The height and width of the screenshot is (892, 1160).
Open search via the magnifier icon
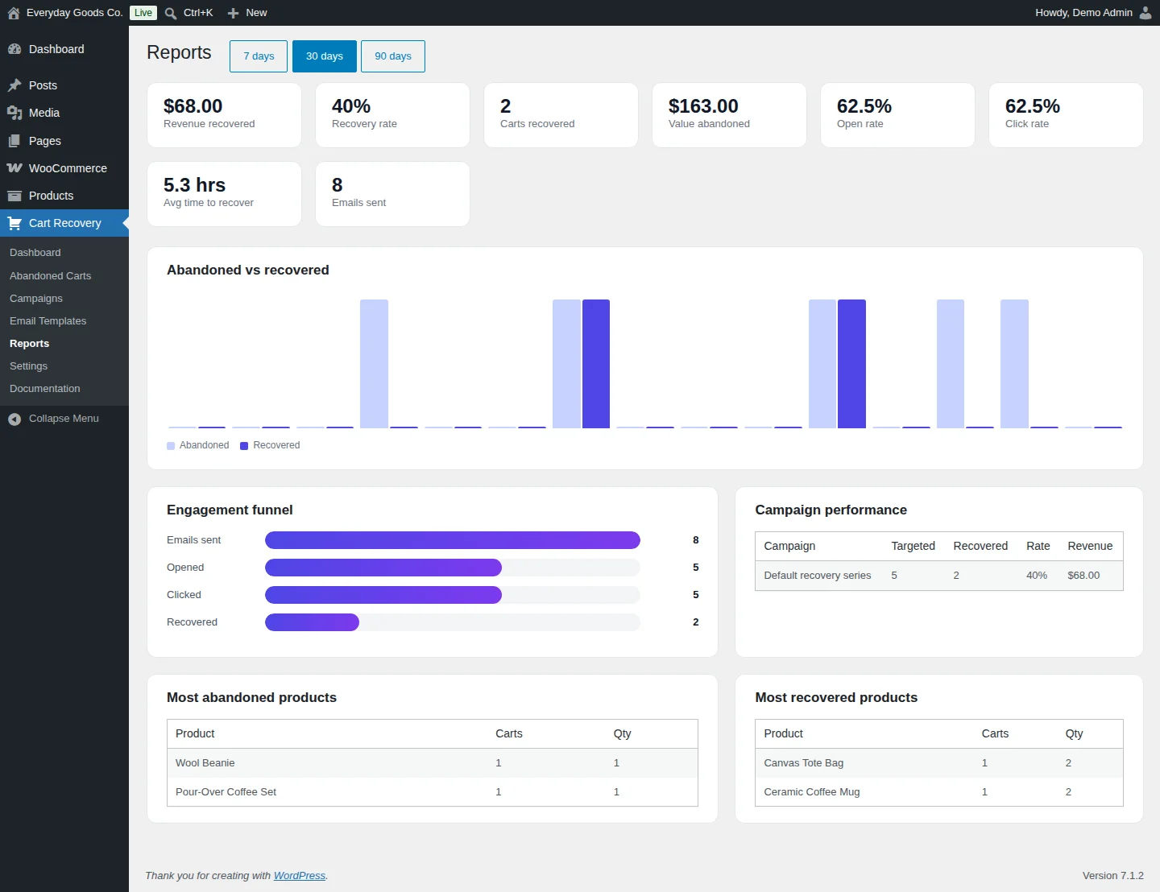(x=171, y=13)
